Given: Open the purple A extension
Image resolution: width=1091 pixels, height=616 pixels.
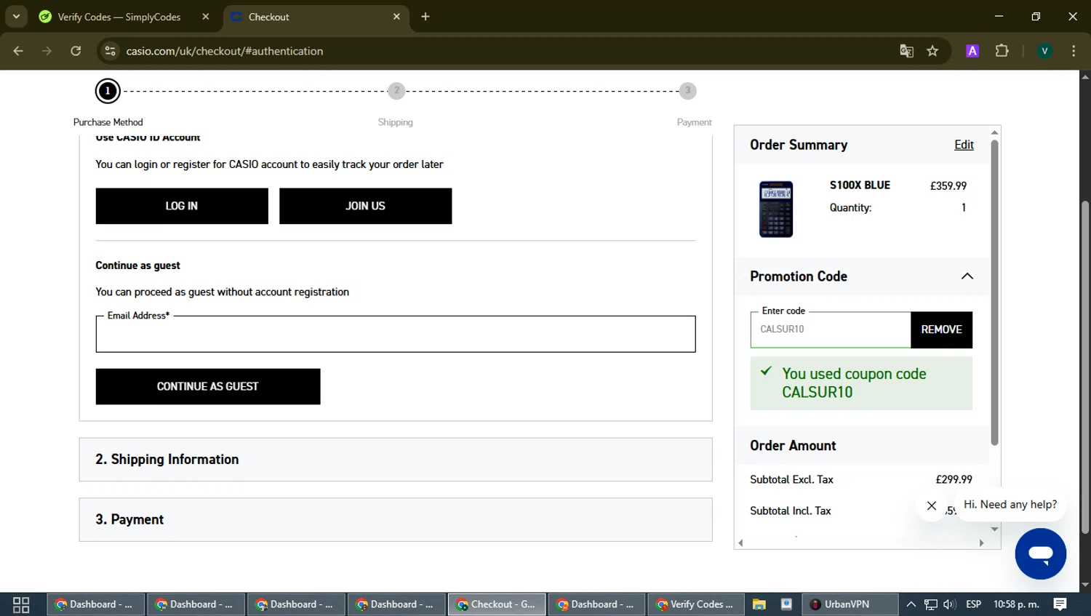Looking at the screenshot, I should [972, 51].
